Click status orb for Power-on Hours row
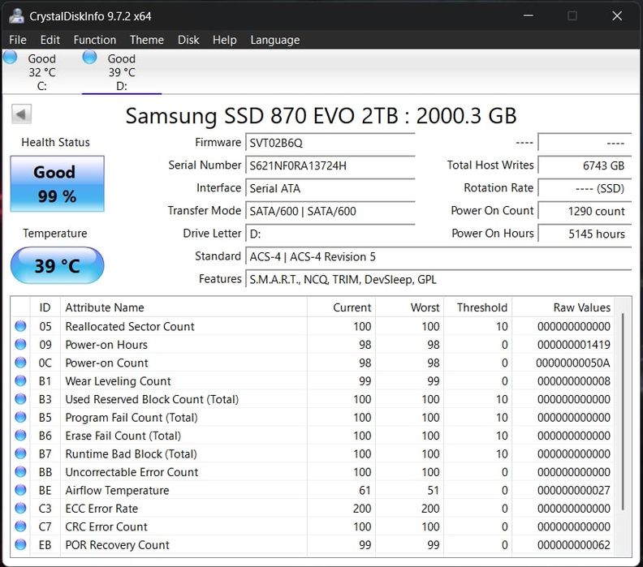 click(x=20, y=344)
